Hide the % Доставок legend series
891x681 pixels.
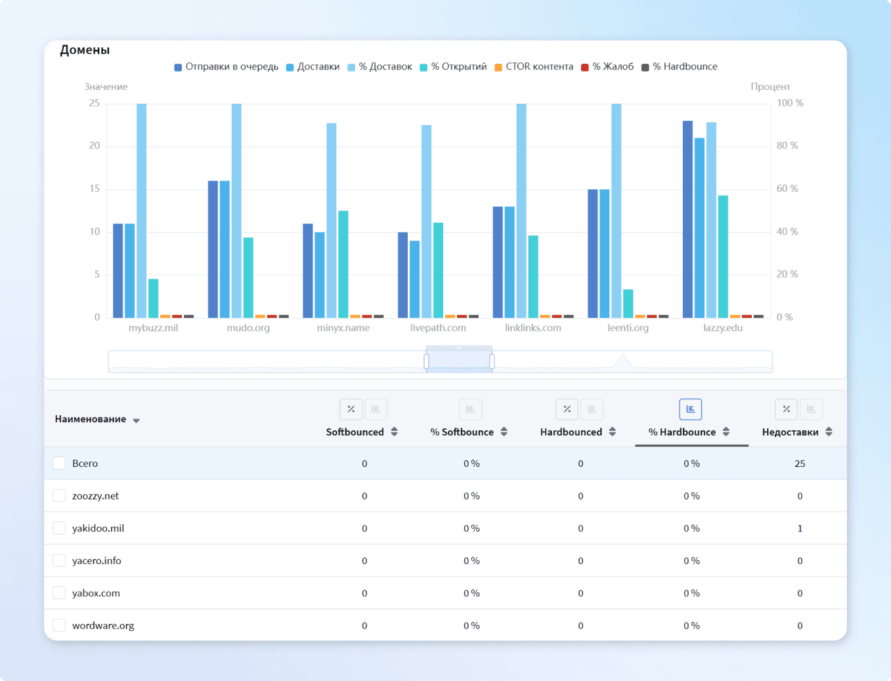point(380,67)
